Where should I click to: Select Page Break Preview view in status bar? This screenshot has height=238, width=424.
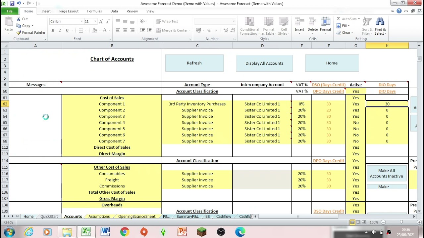364,222
